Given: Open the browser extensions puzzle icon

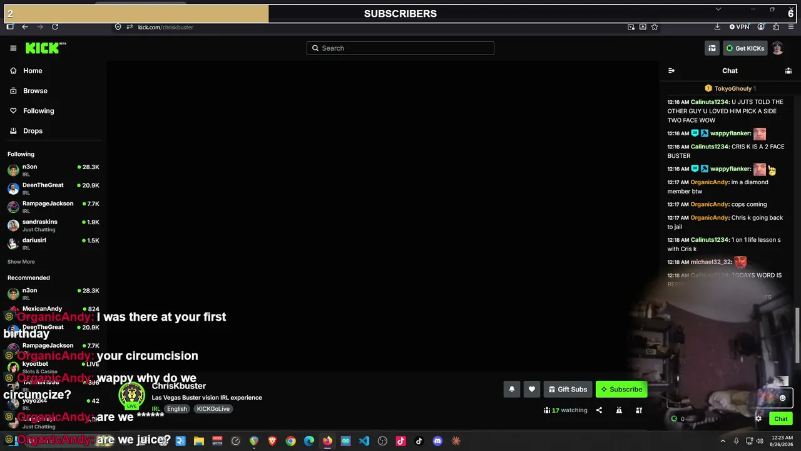Looking at the screenshot, I should point(776,27).
